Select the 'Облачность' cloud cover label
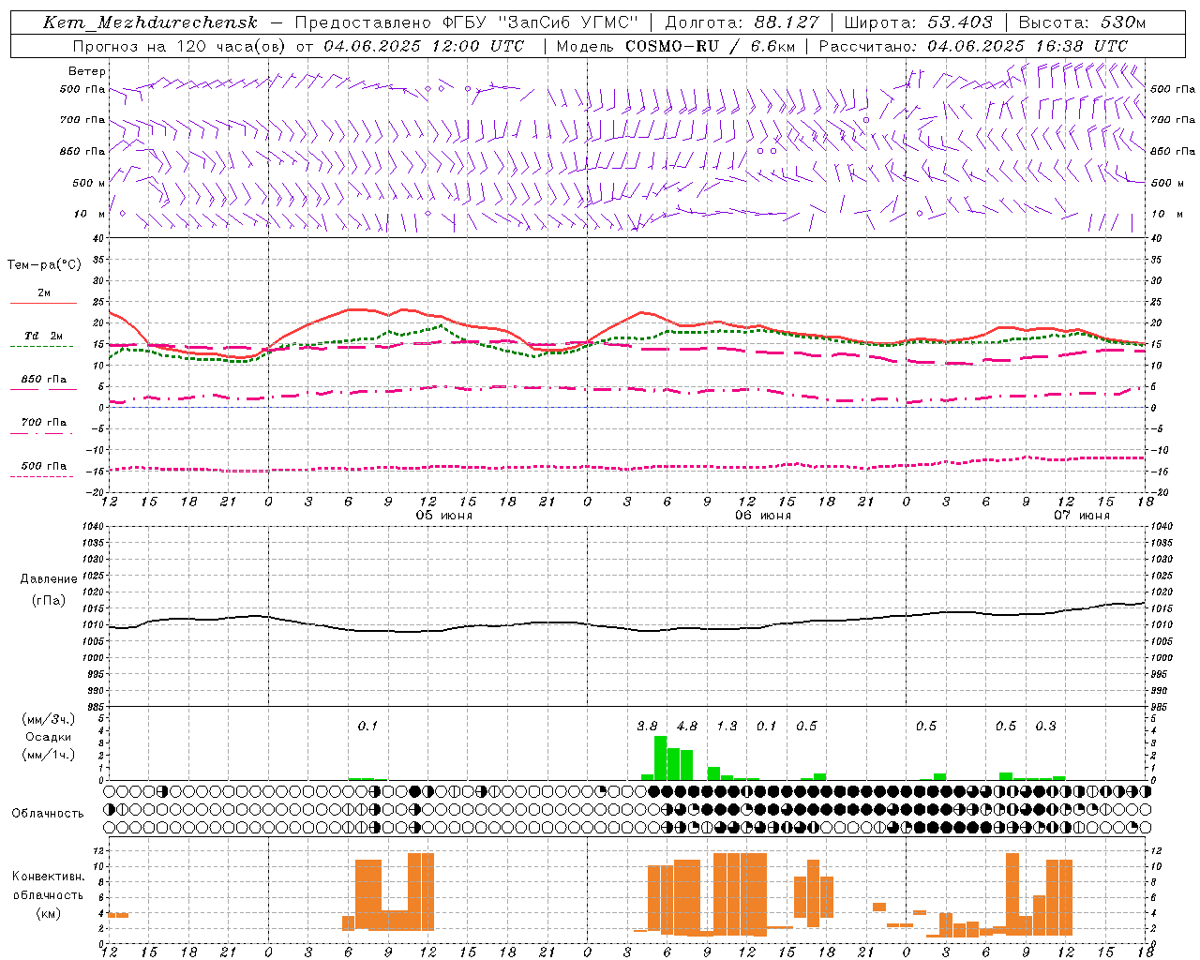 point(48,813)
